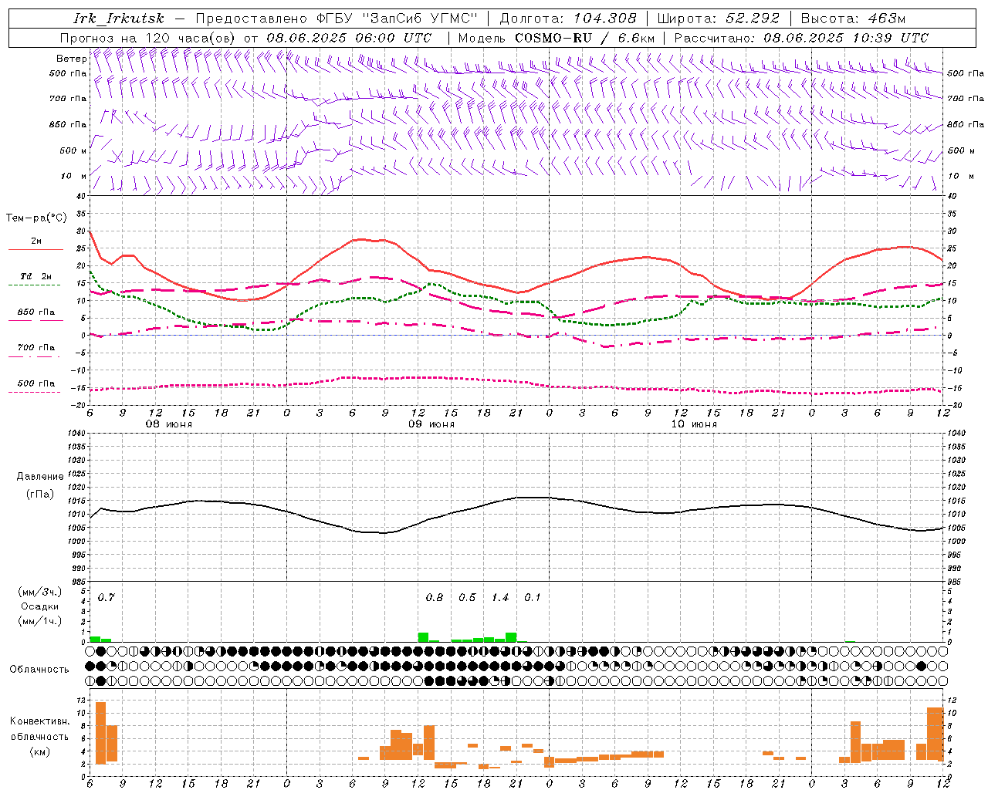
Task: Click the solid red legend line under "2м"
Action: point(36,250)
